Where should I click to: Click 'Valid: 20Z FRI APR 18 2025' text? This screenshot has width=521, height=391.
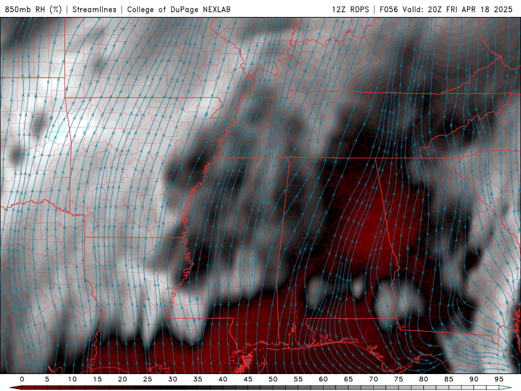(x=458, y=9)
